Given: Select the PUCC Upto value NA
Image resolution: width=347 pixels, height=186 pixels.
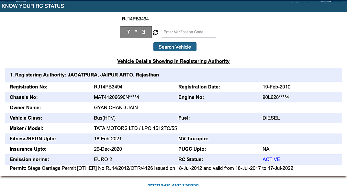Looking at the screenshot, I should pos(266,149).
